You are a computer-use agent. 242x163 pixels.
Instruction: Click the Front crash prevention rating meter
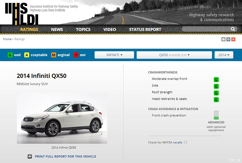pyautogui.click(x=216, y=115)
